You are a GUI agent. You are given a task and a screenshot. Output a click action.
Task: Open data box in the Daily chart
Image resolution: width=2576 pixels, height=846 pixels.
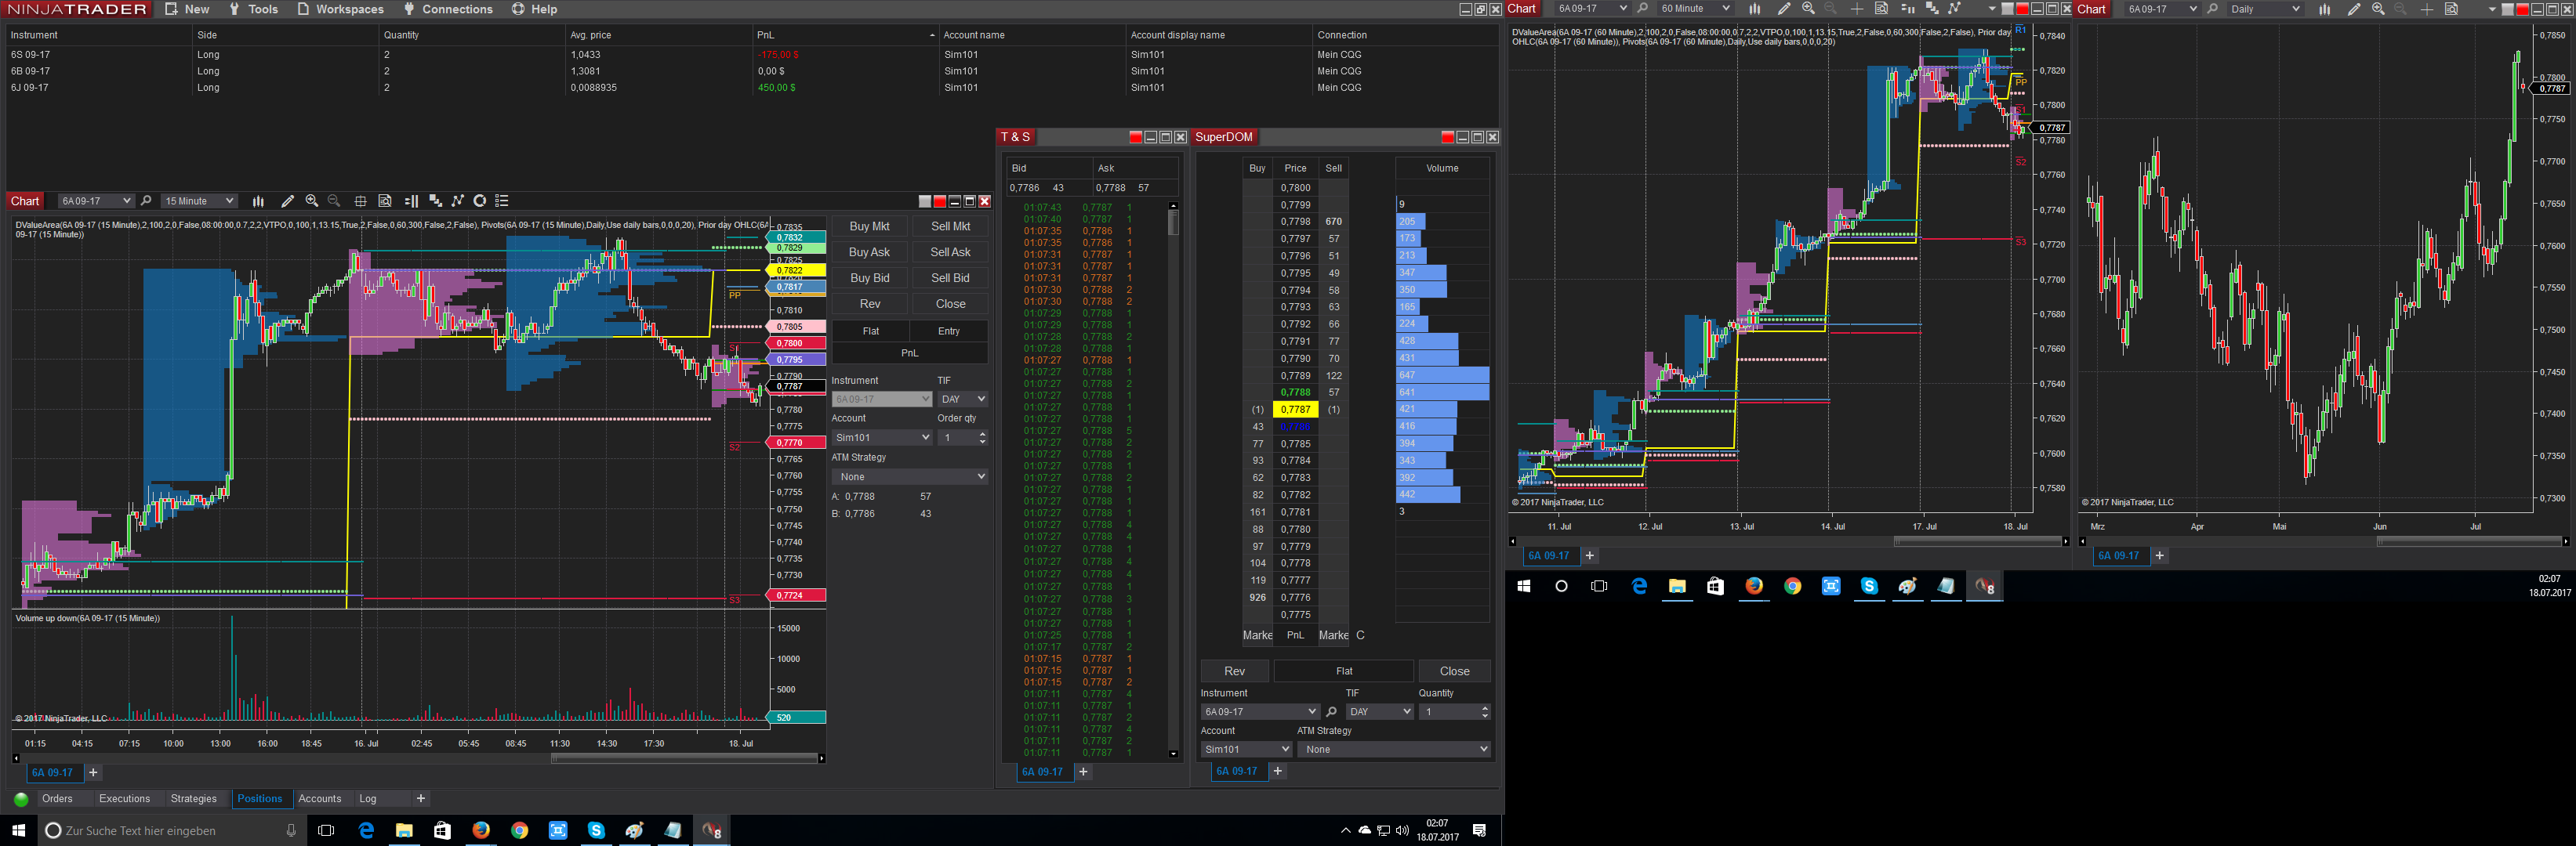point(2451,9)
